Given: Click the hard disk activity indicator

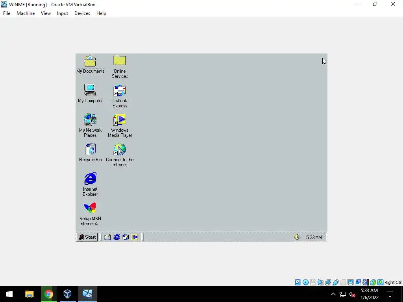Looking at the screenshot, I should click(x=298, y=282).
